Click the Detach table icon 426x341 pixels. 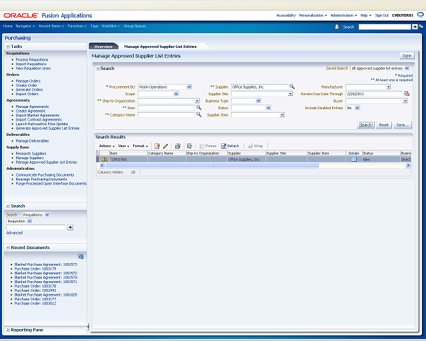click(x=224, y=146)
